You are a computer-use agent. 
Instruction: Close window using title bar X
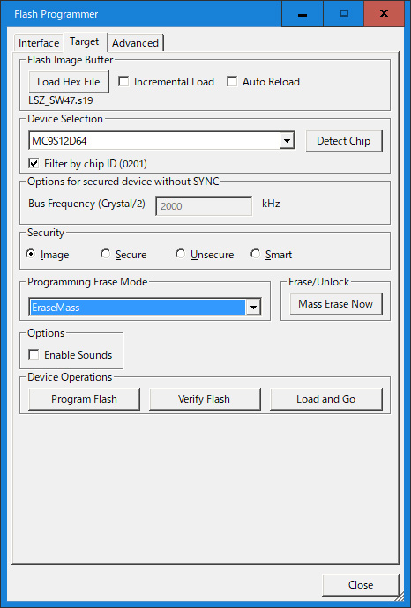(x=385, y=14)
